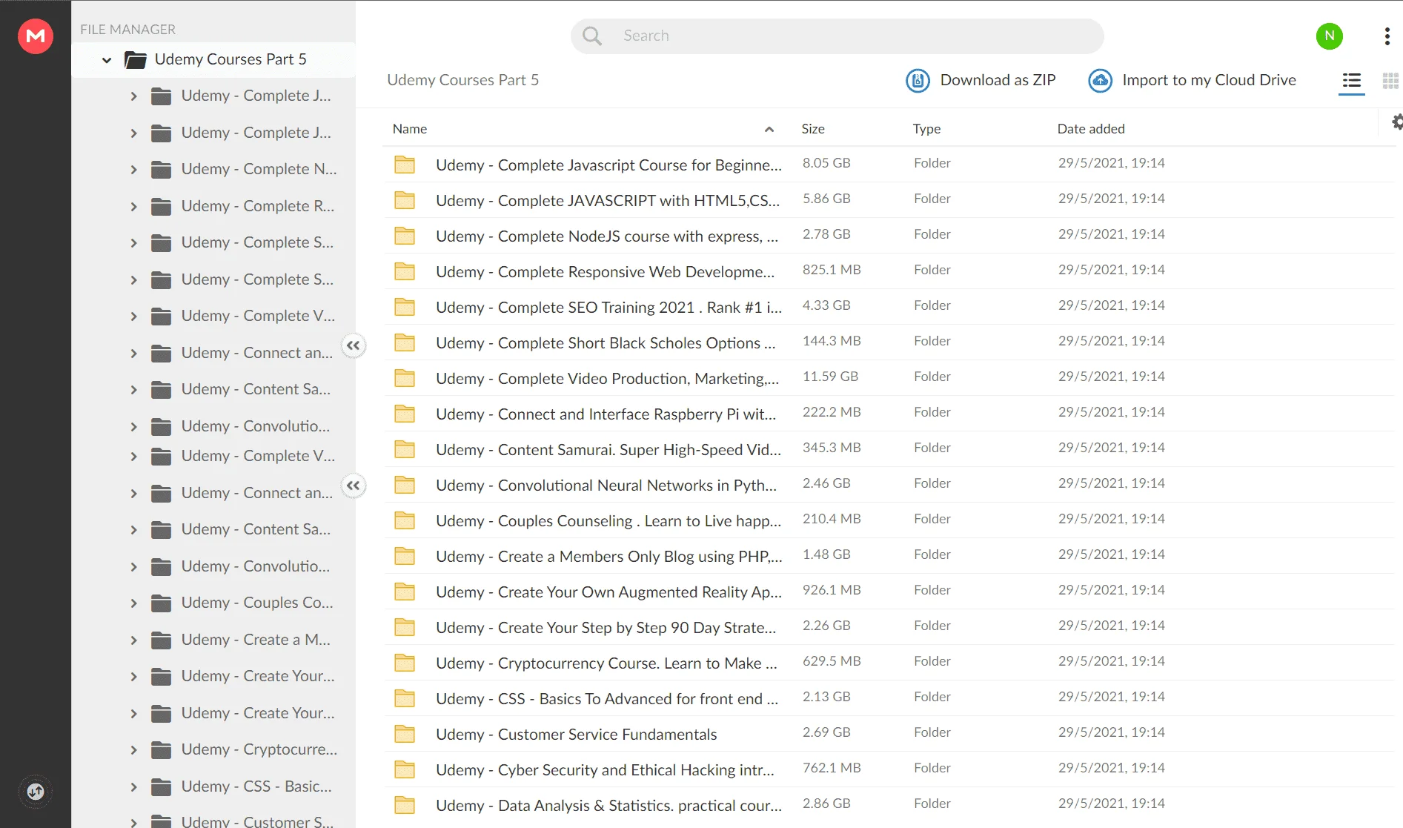
Task: Click folder icon of Complete SEO Training row
Action: pyautogui.click(x=405, y=307)
